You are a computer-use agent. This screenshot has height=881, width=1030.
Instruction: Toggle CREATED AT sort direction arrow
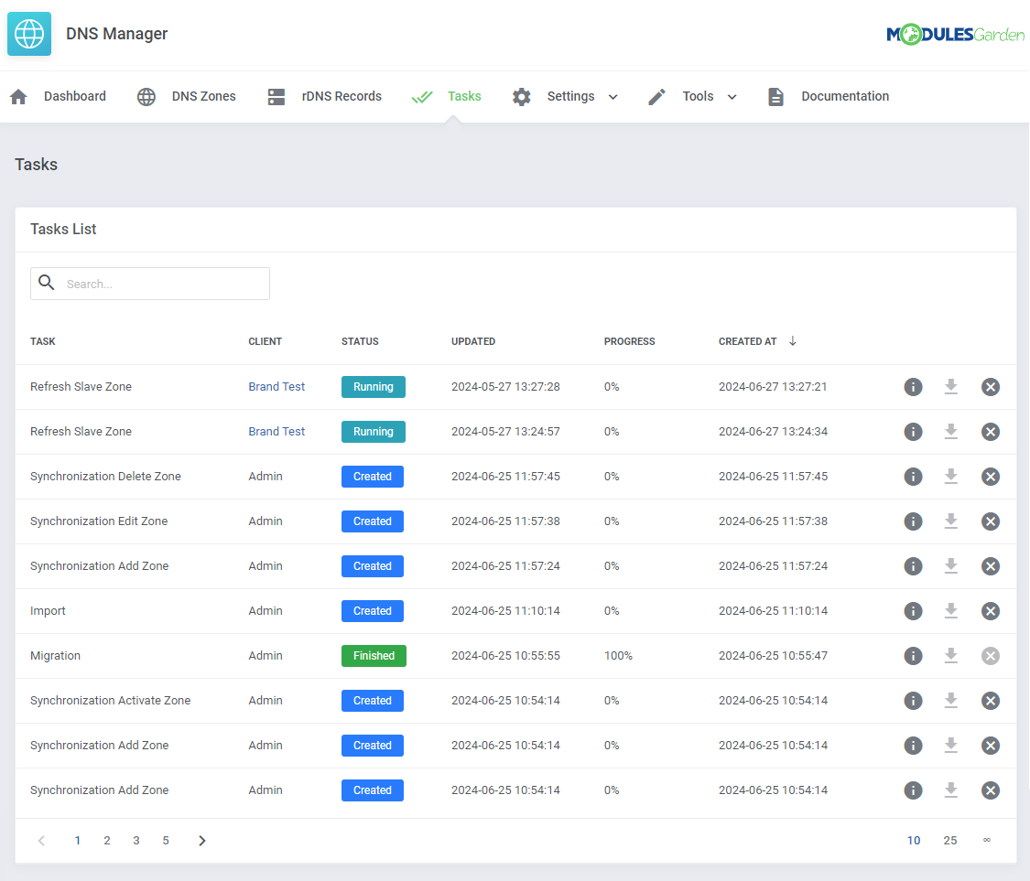tap(793, 340)
